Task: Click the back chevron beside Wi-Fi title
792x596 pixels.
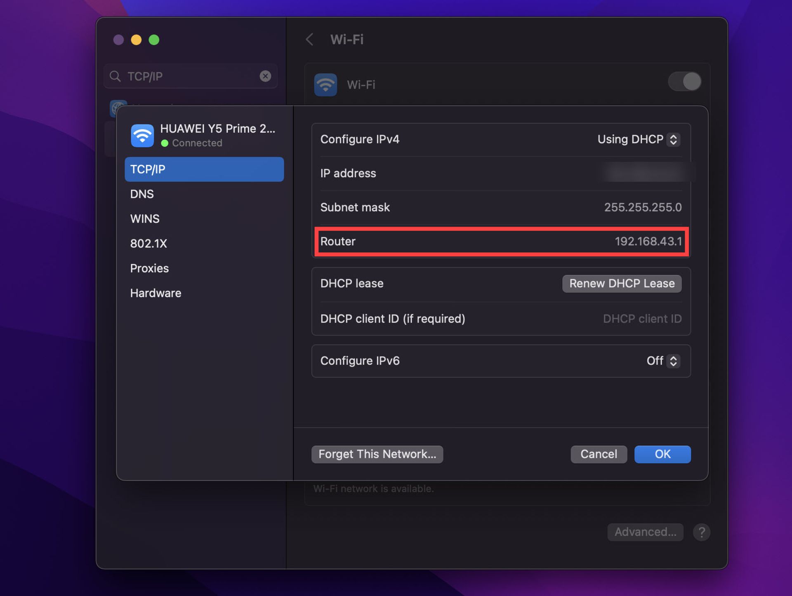Action: click(309, 40)
